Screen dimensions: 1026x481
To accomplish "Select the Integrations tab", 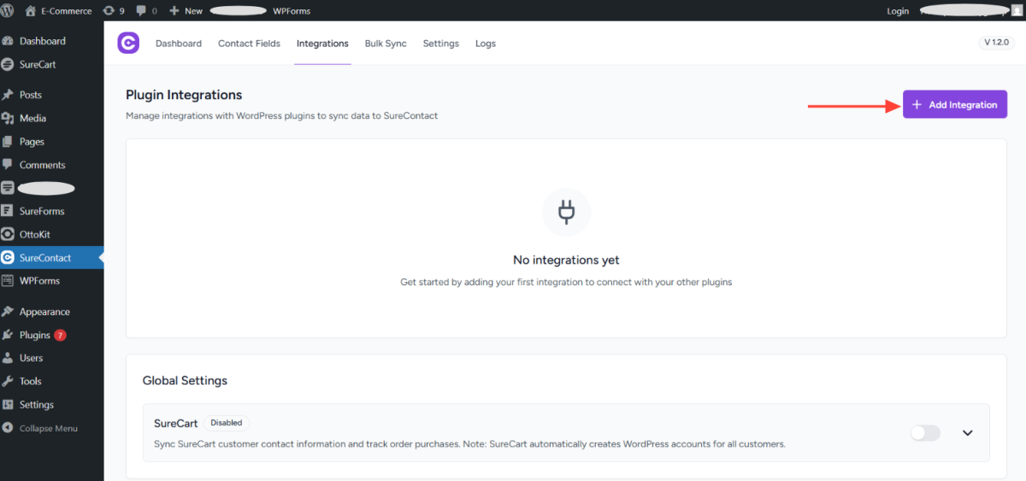I will coord(322,44).
